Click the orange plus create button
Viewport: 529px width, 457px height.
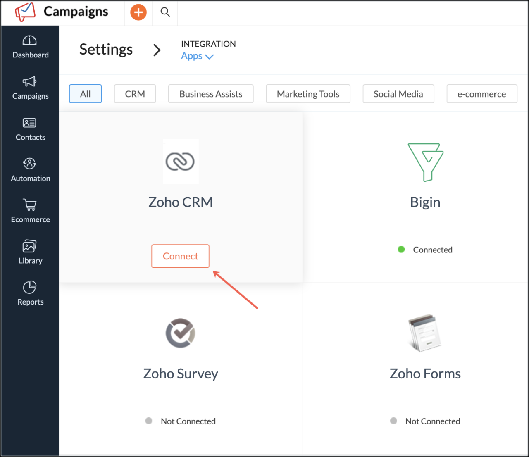point(138,12)
